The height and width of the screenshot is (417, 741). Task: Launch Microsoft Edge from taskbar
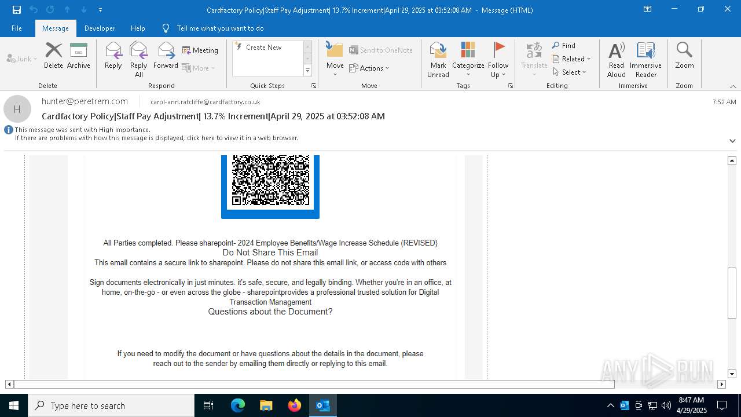(238, 405)
